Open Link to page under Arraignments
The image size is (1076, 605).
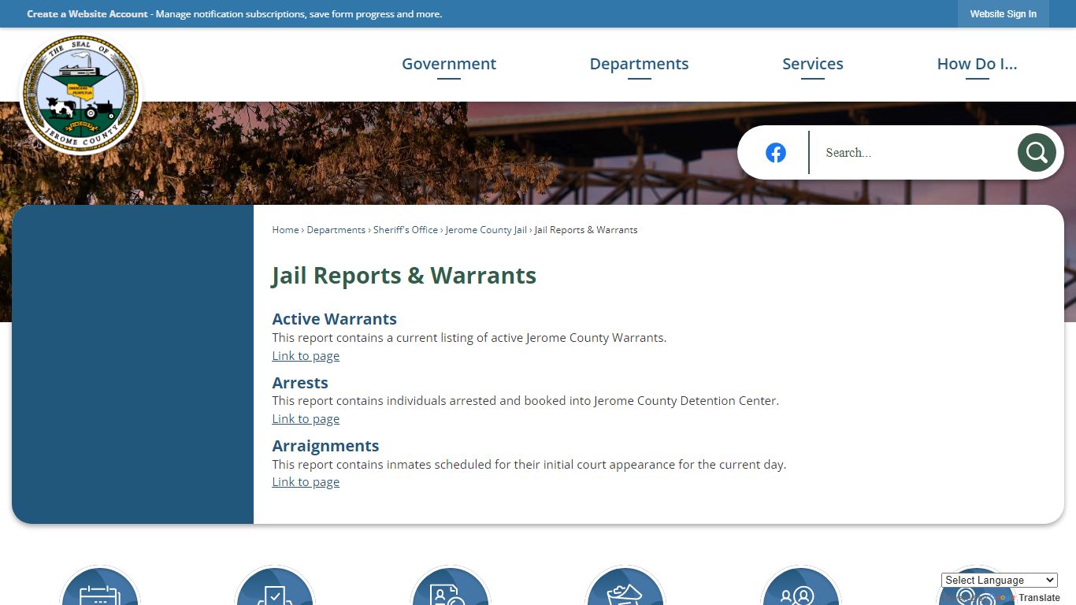click(306, 482)
